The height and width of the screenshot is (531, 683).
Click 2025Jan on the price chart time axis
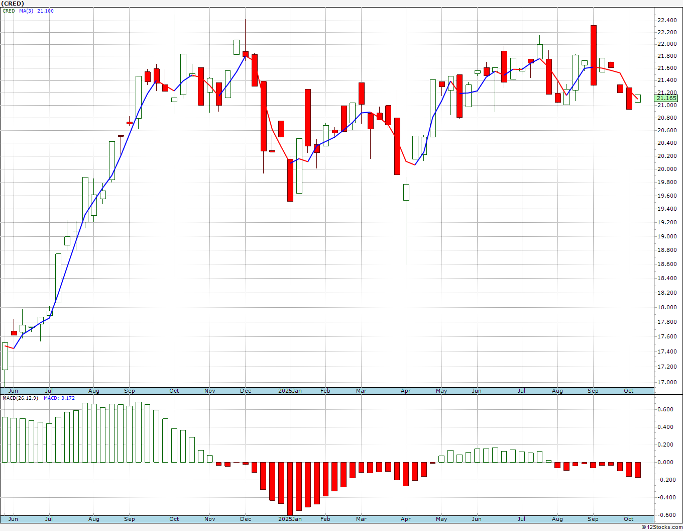(x=290, y=391)
